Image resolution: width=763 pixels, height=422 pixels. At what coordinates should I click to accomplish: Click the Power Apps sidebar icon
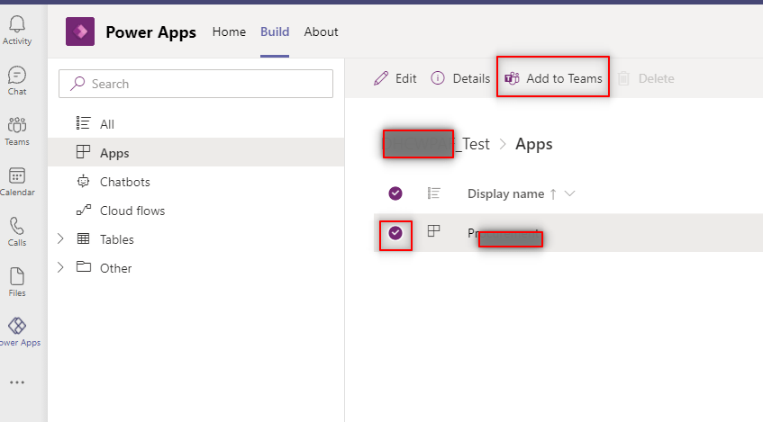click(x=16, y=331)
